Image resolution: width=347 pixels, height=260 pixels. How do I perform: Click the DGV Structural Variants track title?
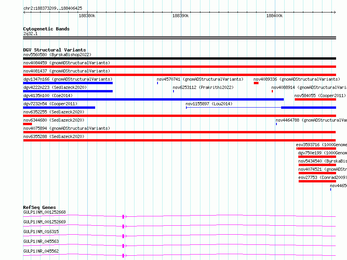pyautogui.click(x=55, y=50)
